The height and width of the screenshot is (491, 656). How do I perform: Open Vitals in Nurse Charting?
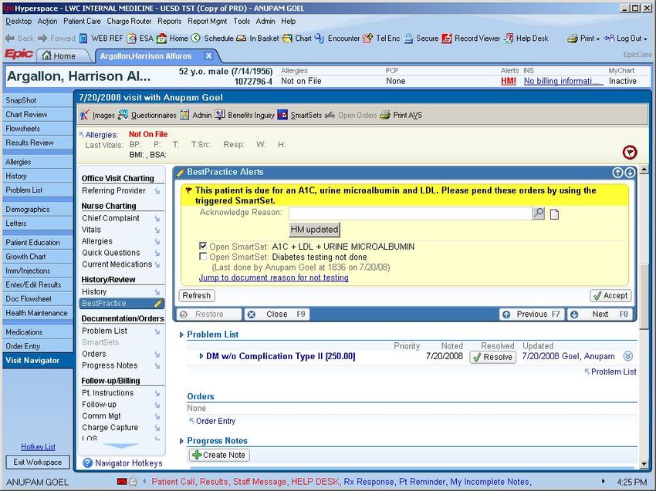91,230
